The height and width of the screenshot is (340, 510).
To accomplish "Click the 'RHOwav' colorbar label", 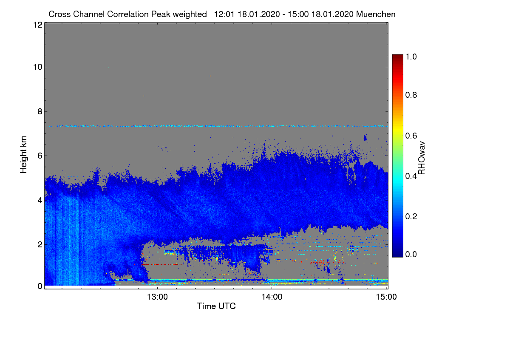I will pos(422,158).
